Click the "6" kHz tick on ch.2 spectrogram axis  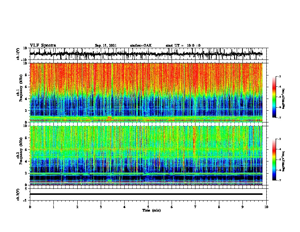[x=26, y=149]
